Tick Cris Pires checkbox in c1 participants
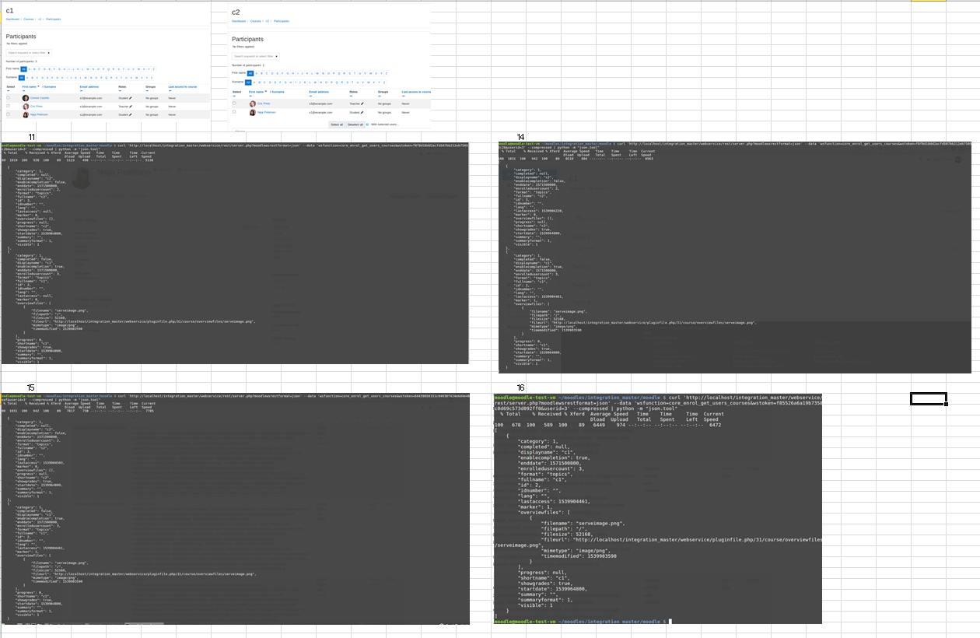 (9, 106)
